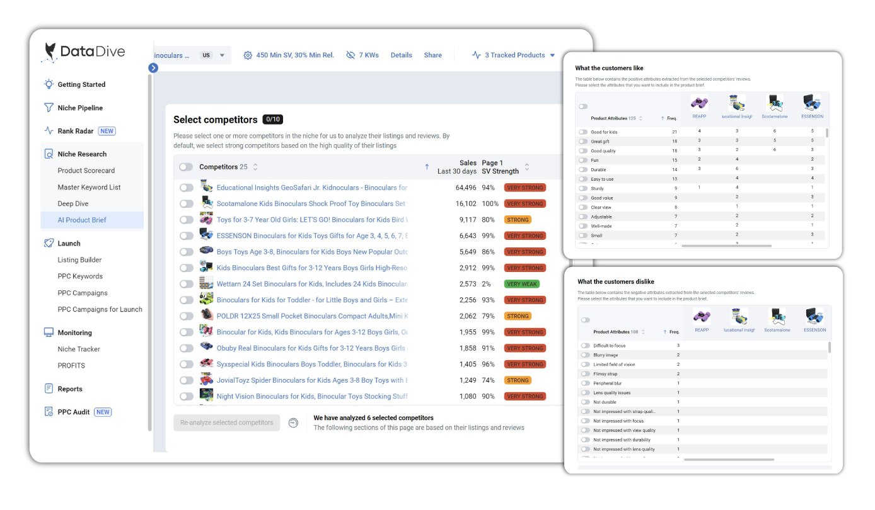Open Niche Pipeline in the sidebar
The height and width of the screenshot is (510, 875).
click(x=80, y=108)
